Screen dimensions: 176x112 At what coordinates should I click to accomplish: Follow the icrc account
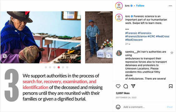pos(140,6)
